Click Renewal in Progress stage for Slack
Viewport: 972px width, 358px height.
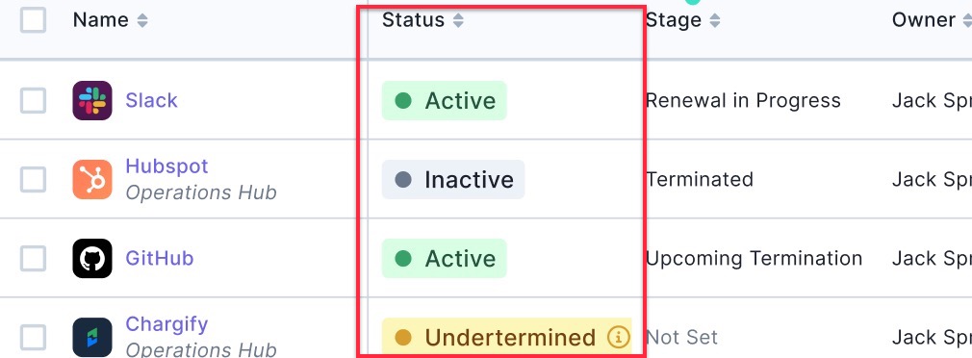tap(743, 100)
